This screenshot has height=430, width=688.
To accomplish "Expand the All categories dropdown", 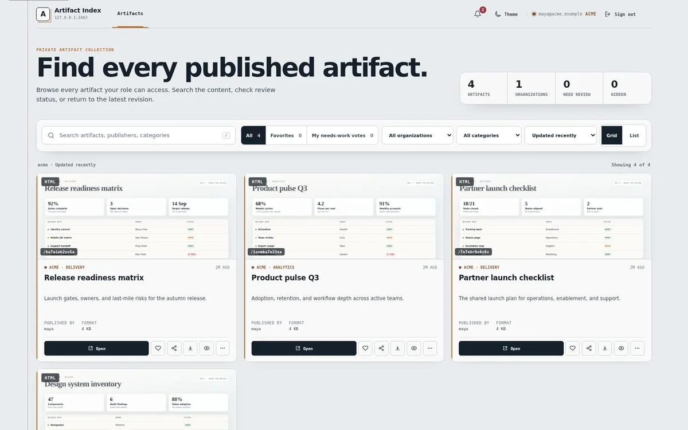I will (489, 135).
